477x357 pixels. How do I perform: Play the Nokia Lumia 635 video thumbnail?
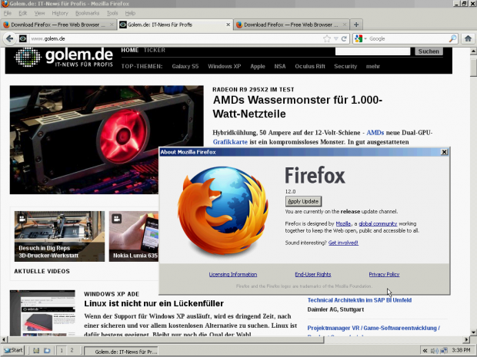134,236
